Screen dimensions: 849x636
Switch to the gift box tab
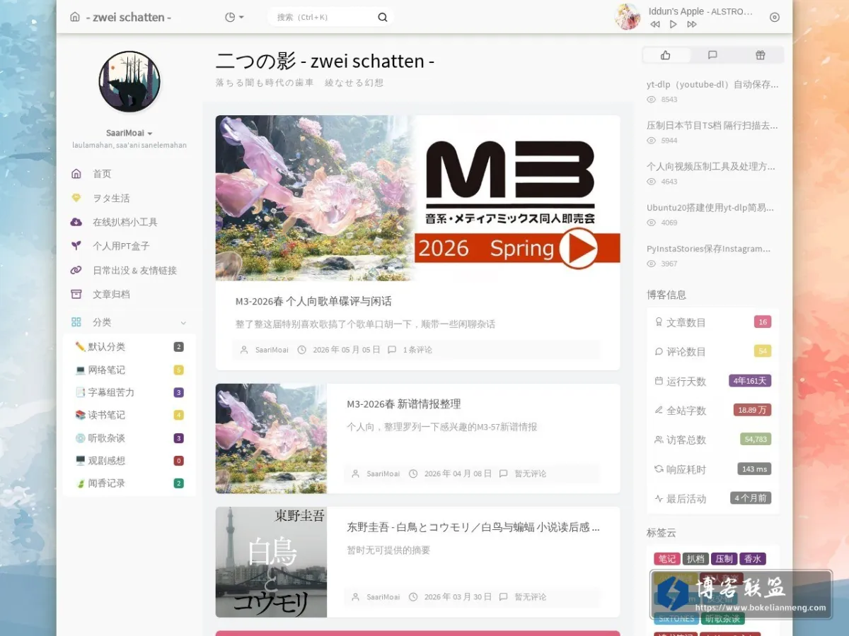[760, 55]
